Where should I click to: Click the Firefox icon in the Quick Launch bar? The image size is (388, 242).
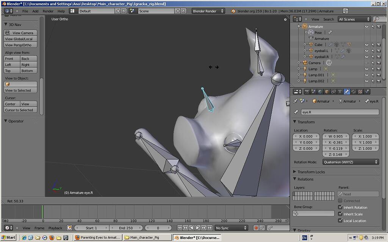pyautogui.click(x=52, y=237)
